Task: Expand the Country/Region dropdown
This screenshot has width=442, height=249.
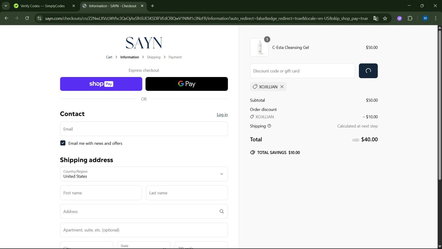Action: (144, 174)
